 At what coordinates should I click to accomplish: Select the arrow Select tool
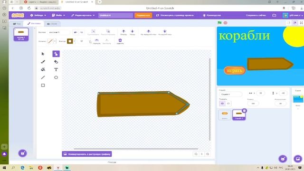point(43,54)
